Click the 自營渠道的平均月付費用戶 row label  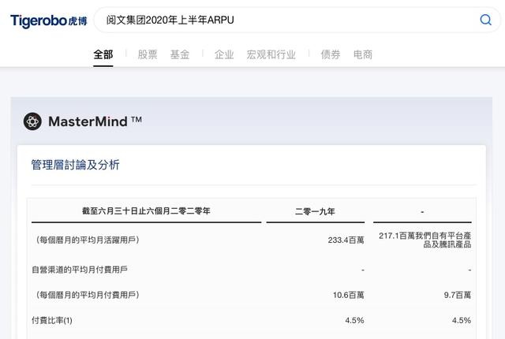(80, 270)
